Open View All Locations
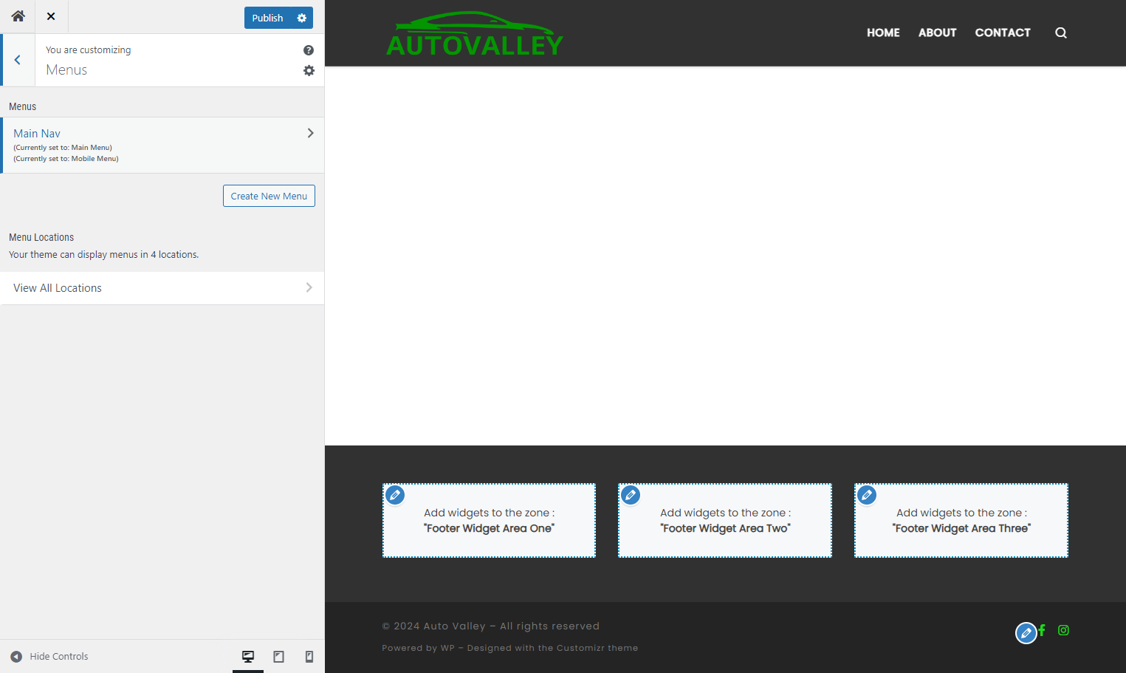 point(162,288)
